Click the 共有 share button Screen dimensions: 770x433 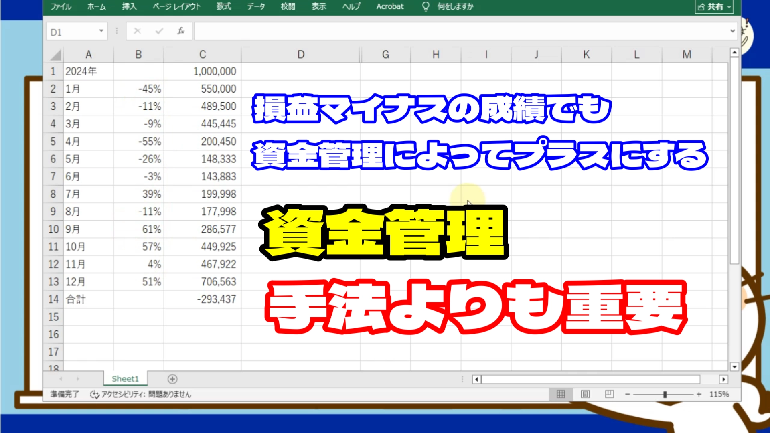711,7
